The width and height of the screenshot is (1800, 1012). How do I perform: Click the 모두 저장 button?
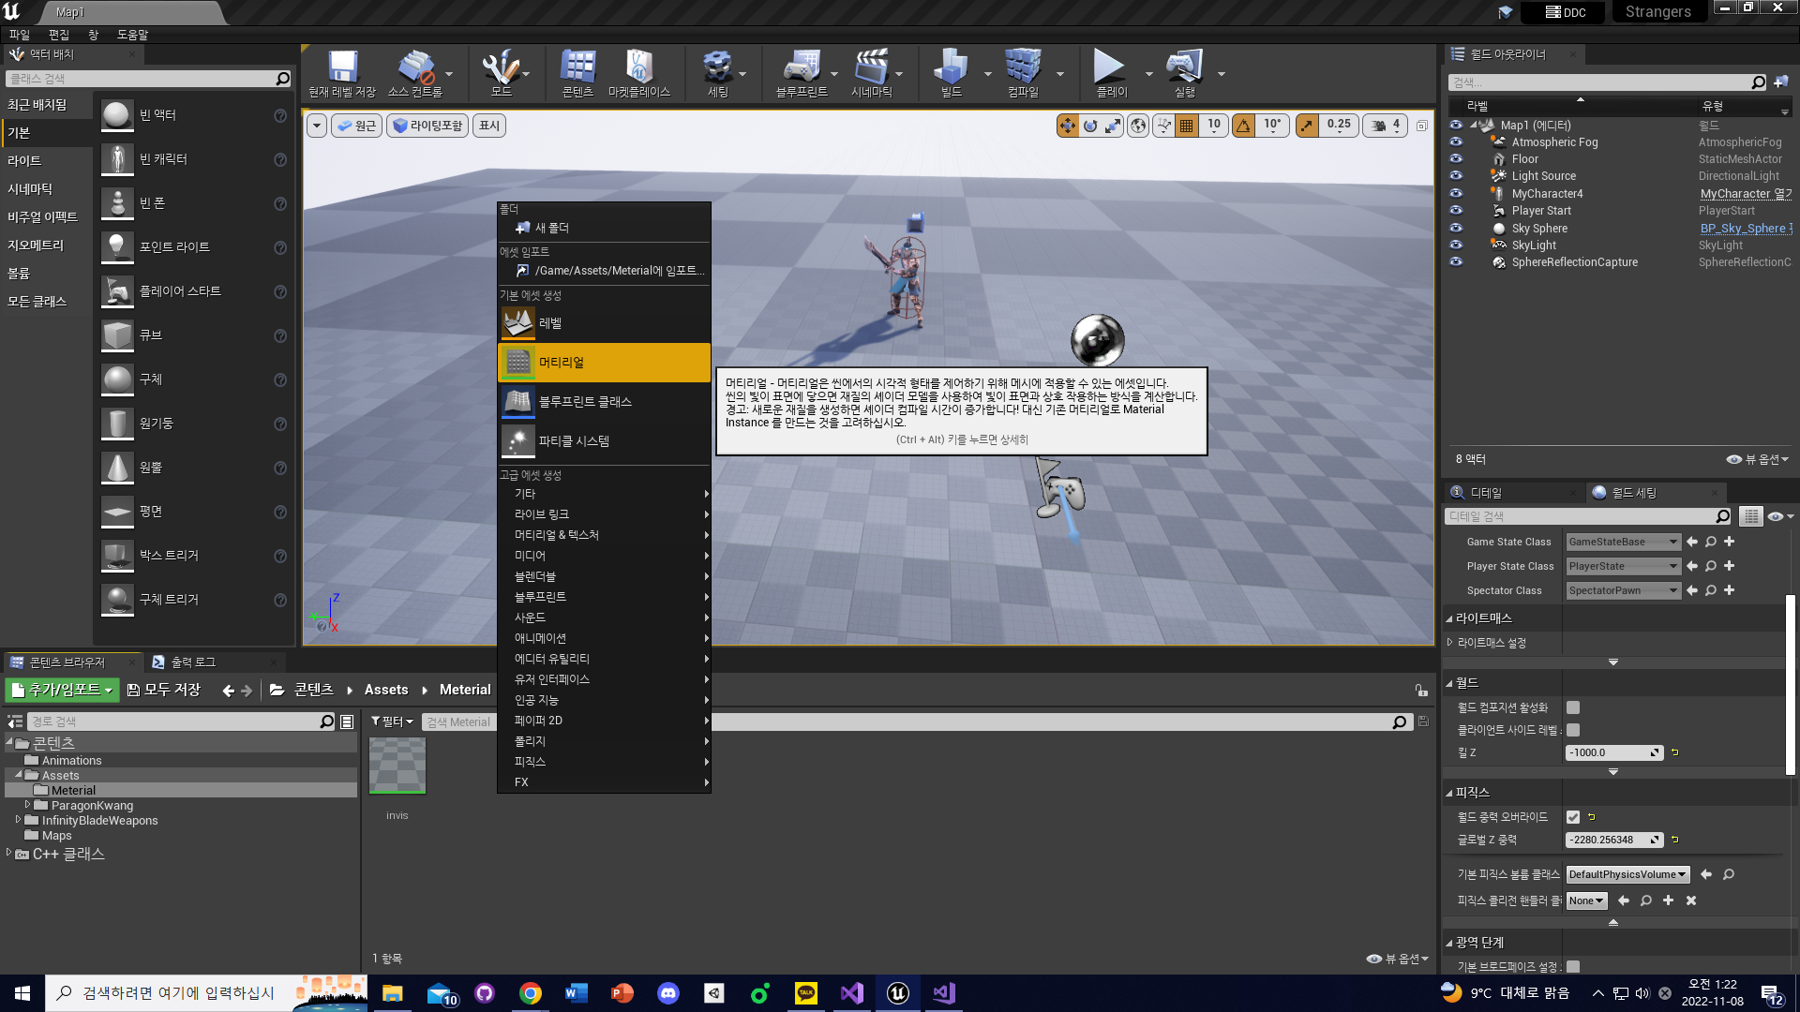(164, 690)
